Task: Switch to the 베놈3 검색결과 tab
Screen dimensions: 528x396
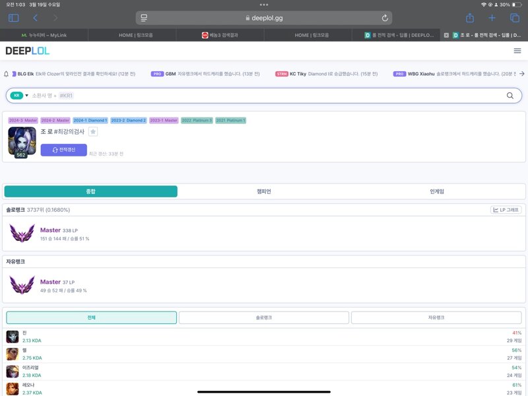Action: pos(220,35)
